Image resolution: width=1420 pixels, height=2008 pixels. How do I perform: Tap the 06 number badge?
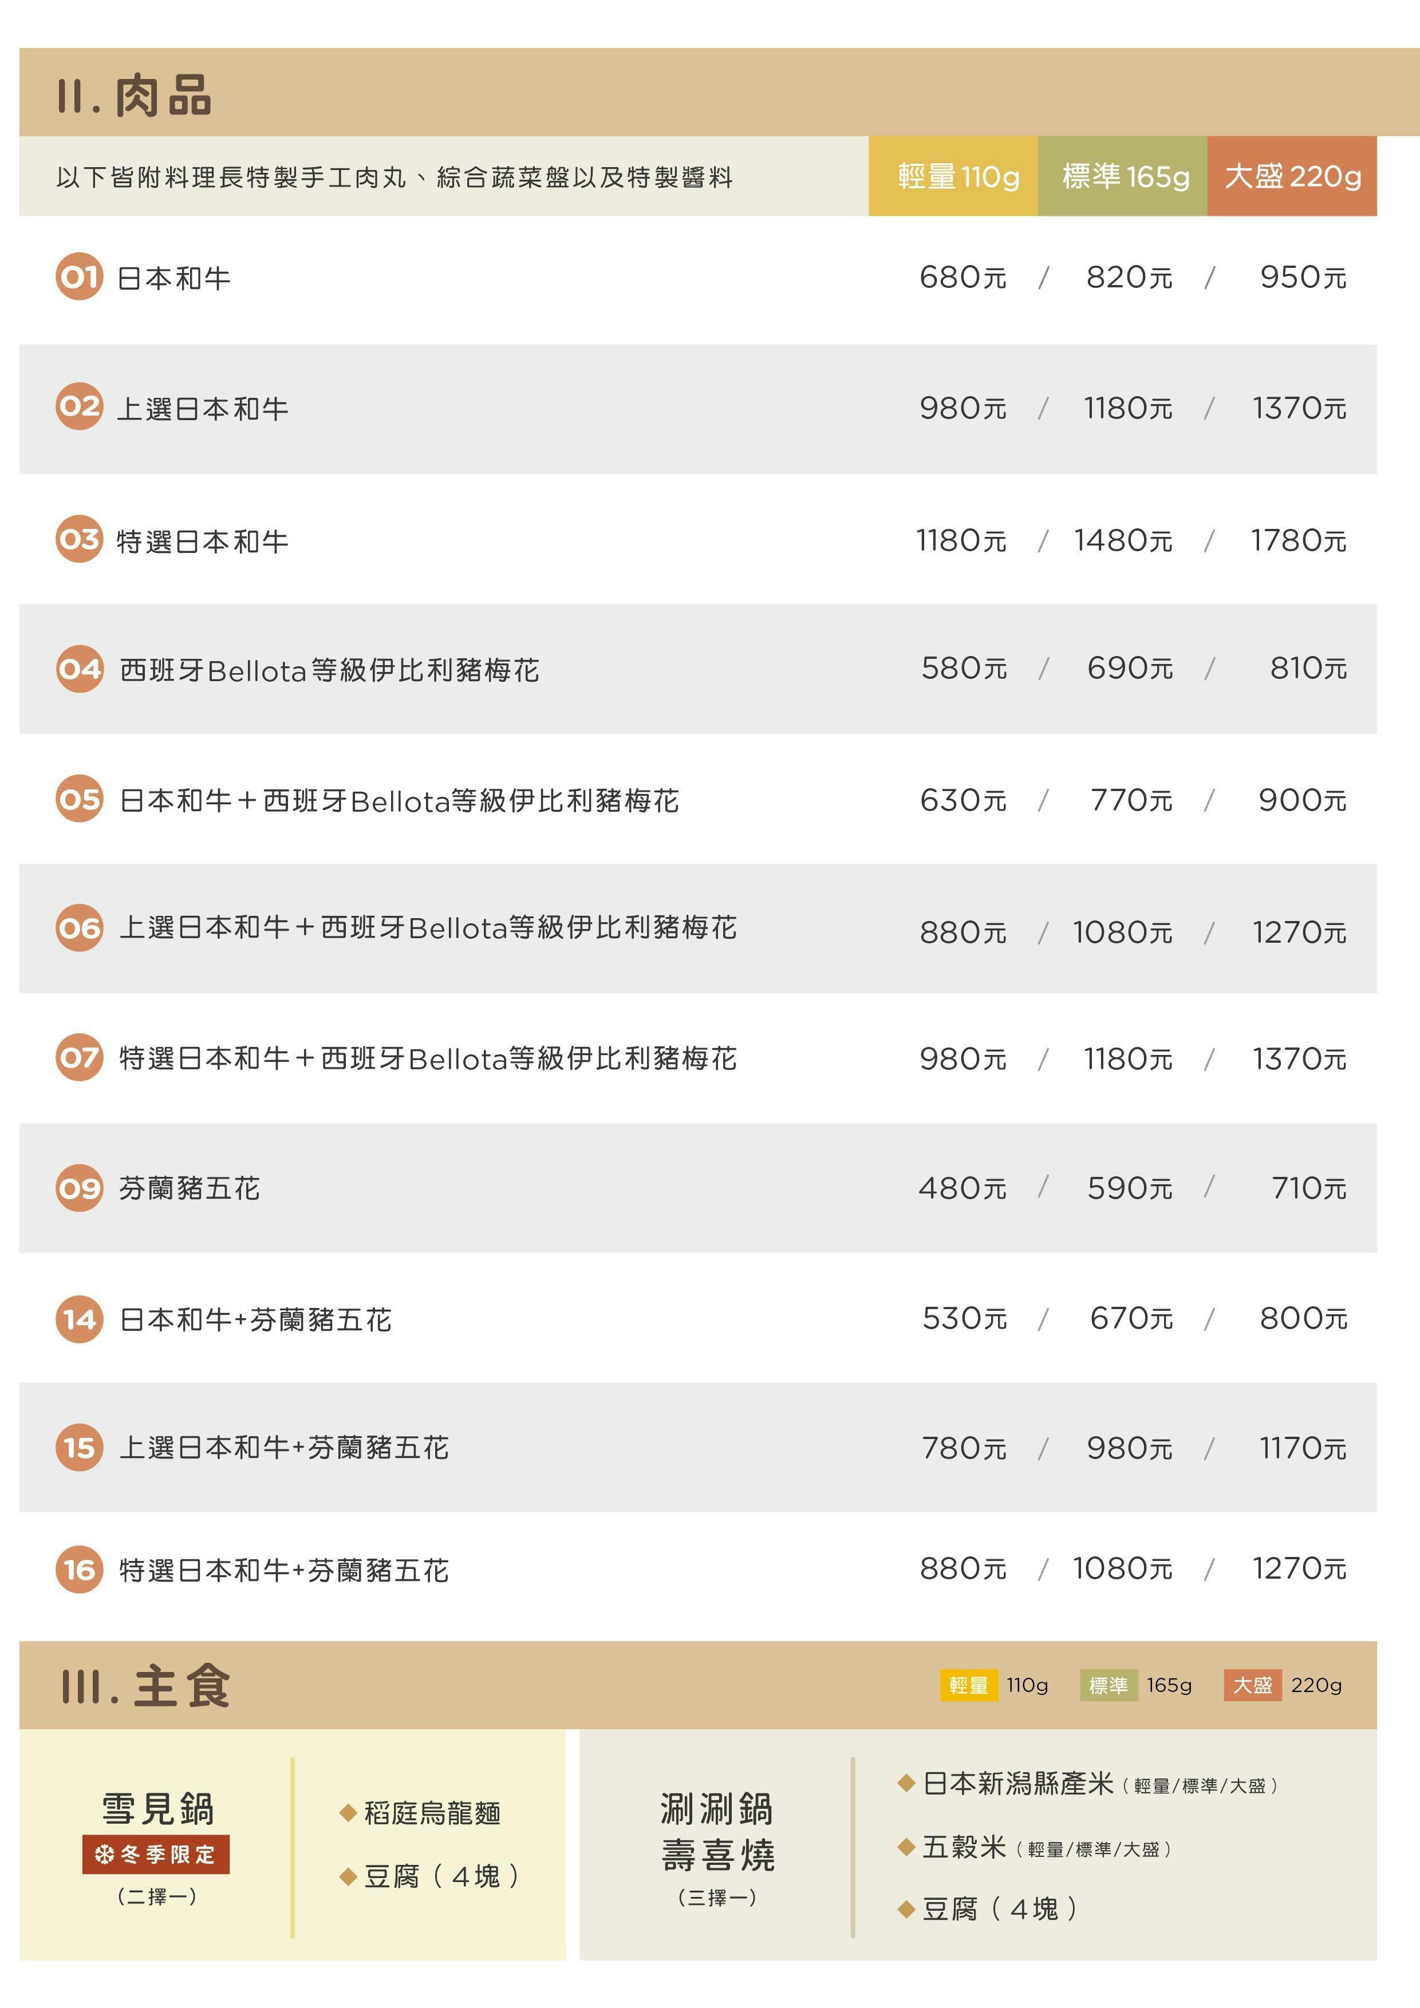pos(80,927)
